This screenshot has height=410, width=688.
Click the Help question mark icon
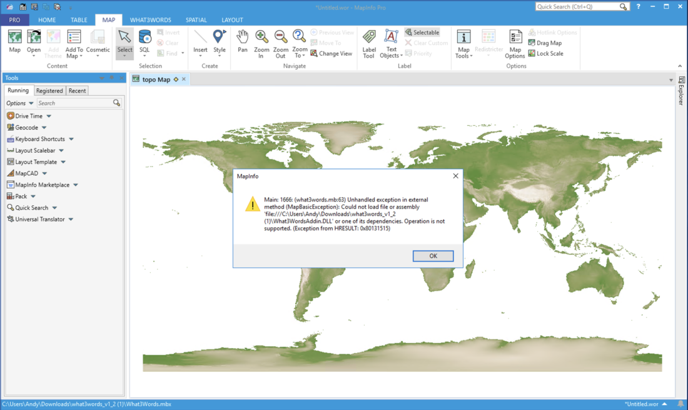pyautogui.click(x=639, y=7)
